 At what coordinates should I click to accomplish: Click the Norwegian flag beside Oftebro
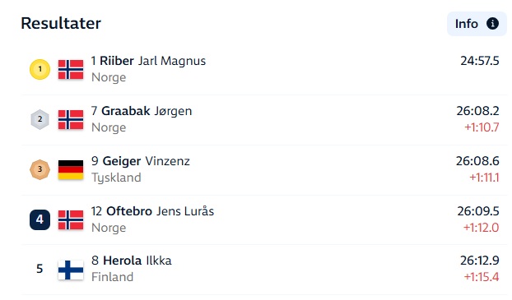click(x=71, y=219)
